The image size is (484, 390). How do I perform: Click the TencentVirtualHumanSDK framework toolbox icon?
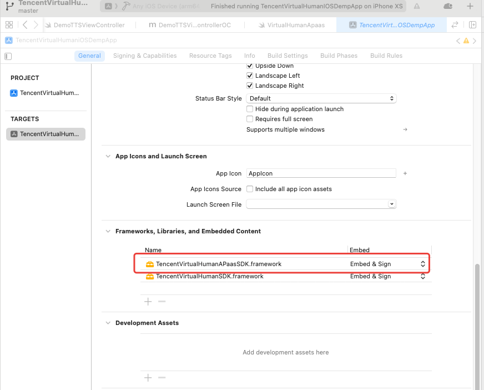(x=150, y=276)
